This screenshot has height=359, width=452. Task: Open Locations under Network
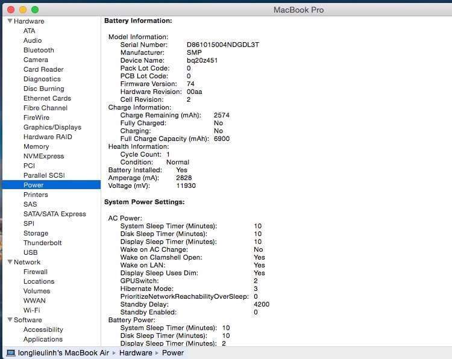pyautogui.click(x=39, y=281)
